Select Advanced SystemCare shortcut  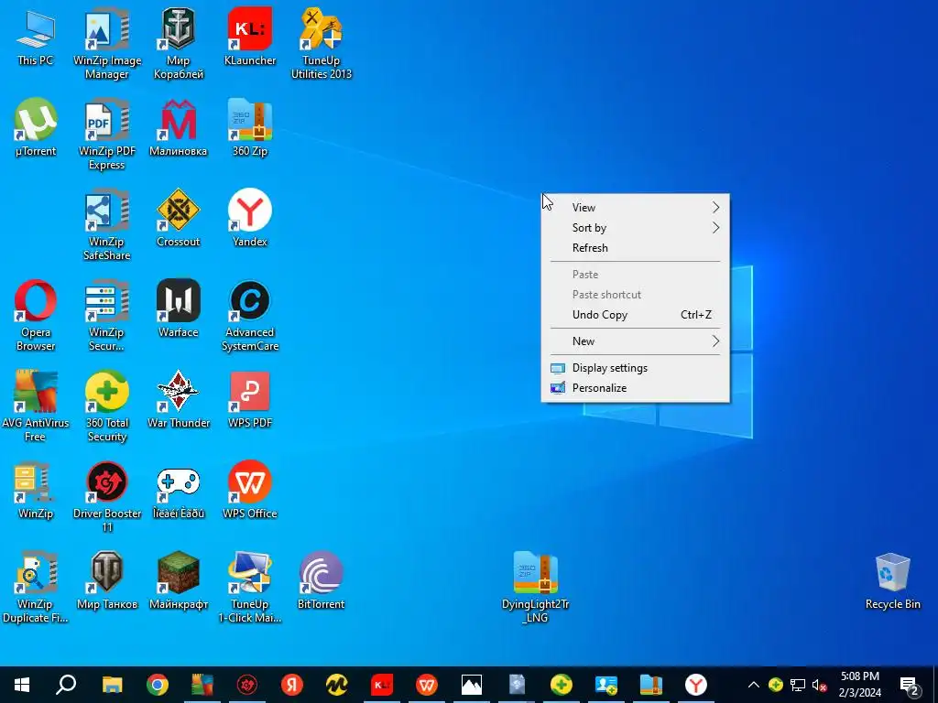[x=250, y=315]
